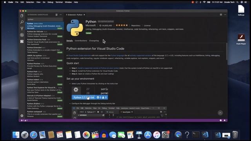Open the Extensions Marketplace more actions menu
Image resolution: width=251 pixels, height=141 pixels.
pos(61,14)
